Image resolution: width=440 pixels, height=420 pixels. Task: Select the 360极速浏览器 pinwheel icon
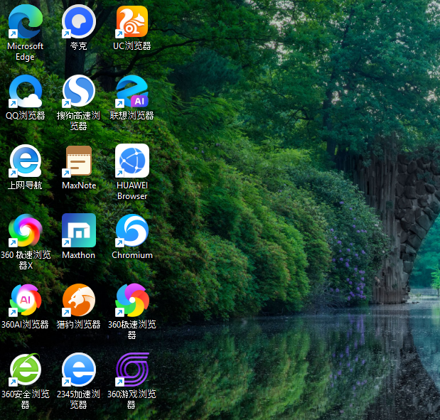click(132, 300)
